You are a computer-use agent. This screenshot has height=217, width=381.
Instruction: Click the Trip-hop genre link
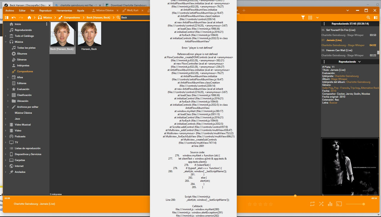(355, 88)
